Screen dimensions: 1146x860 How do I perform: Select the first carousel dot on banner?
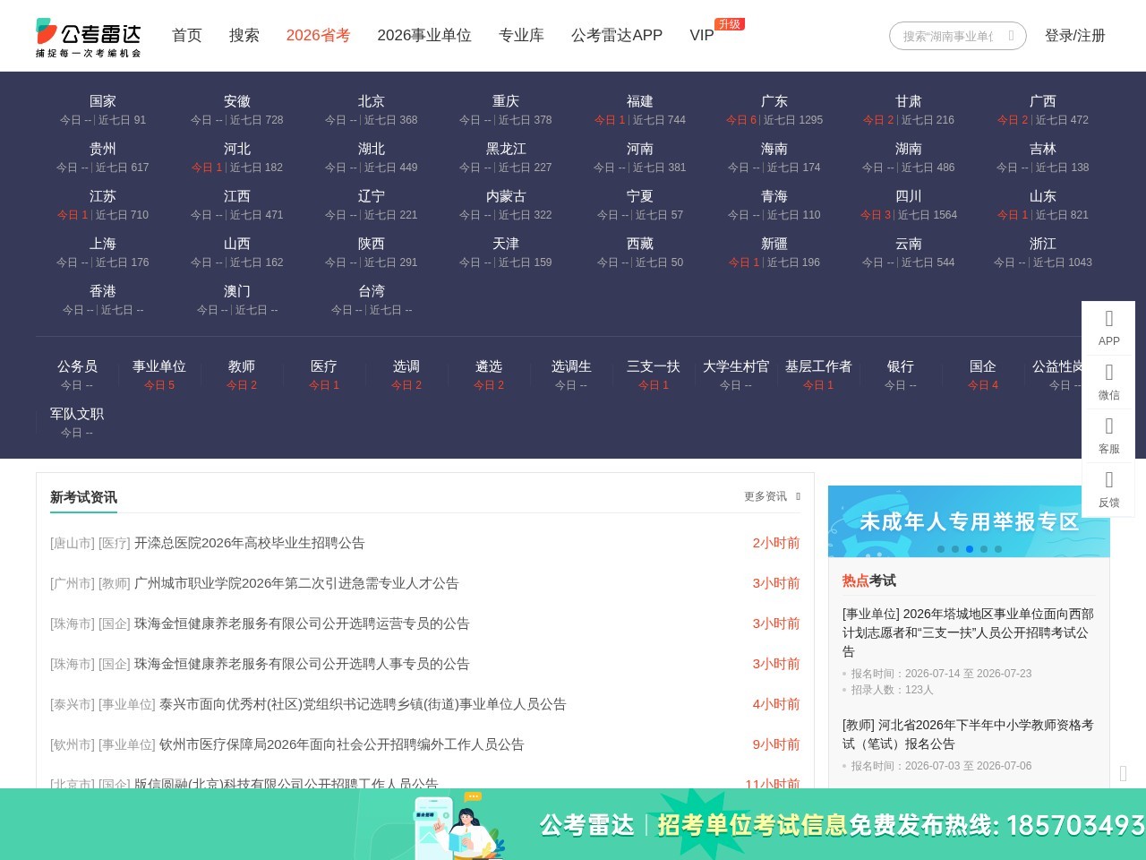(x=941, y=549)
